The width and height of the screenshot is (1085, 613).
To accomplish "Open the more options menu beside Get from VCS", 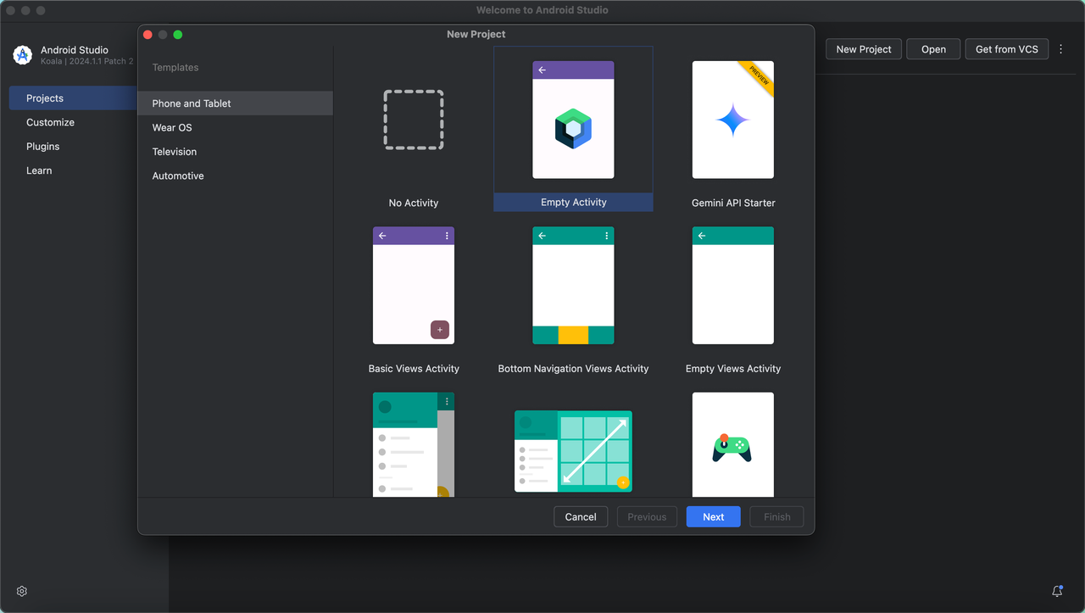I will 1061,49.
